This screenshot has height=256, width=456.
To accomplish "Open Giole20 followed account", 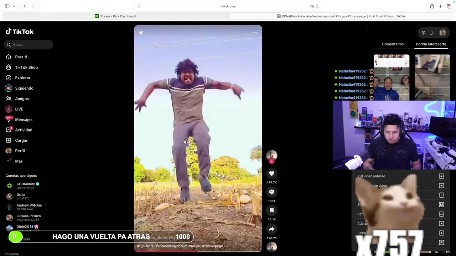I will click(x=28, y=228).
